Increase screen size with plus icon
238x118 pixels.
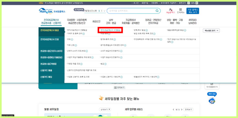(197, 3)
